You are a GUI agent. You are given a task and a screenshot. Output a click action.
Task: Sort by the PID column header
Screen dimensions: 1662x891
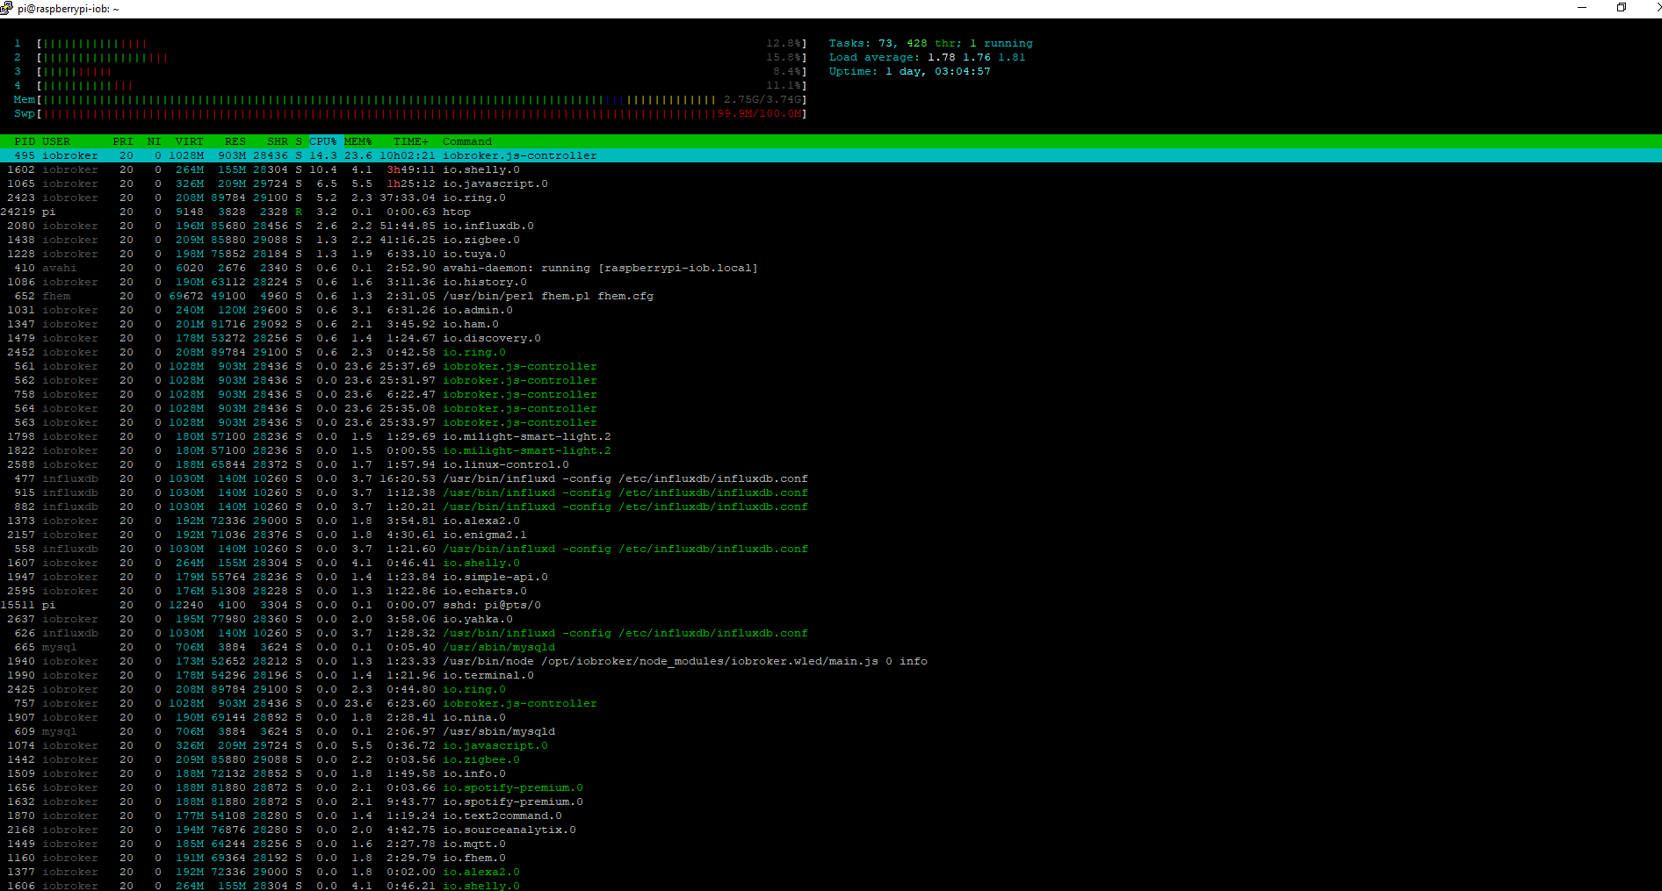[25, 141]
